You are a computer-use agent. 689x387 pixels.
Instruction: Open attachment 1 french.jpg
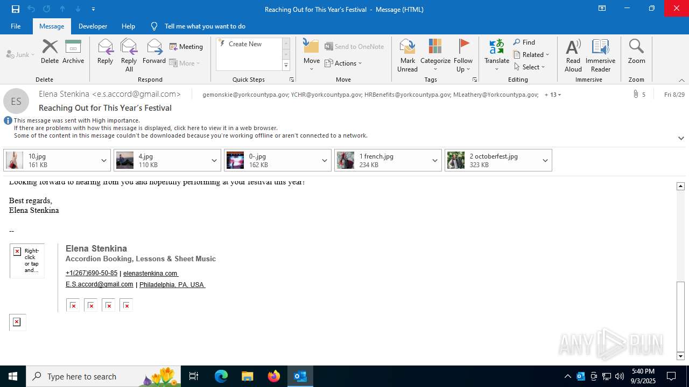[382, 160]
